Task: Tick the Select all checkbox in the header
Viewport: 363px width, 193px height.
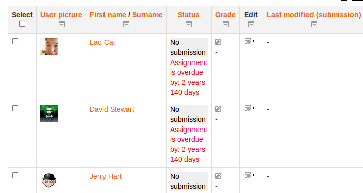Action: pyautogui.click(x=22, y=24)
